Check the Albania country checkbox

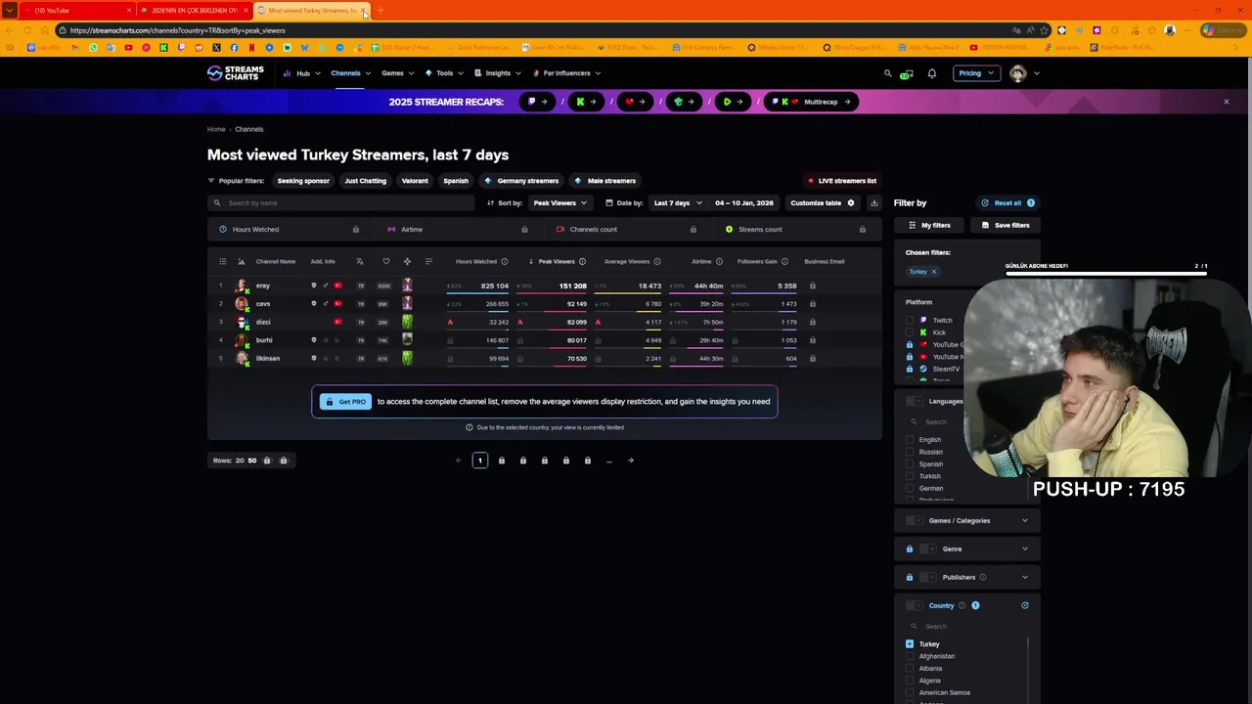[910, 669]
